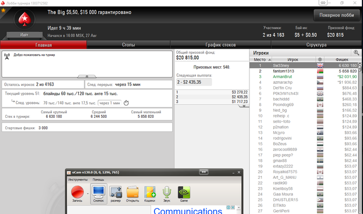Open the oCam Помощь menu
363x214 pixels.
99,179
